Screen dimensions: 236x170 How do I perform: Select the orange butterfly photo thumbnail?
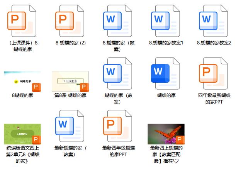(x=166, y=134)
